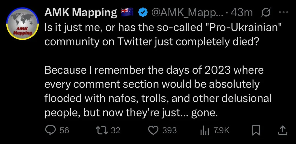Bookmark this tweet
296x144 pixels.
[256, 130]
